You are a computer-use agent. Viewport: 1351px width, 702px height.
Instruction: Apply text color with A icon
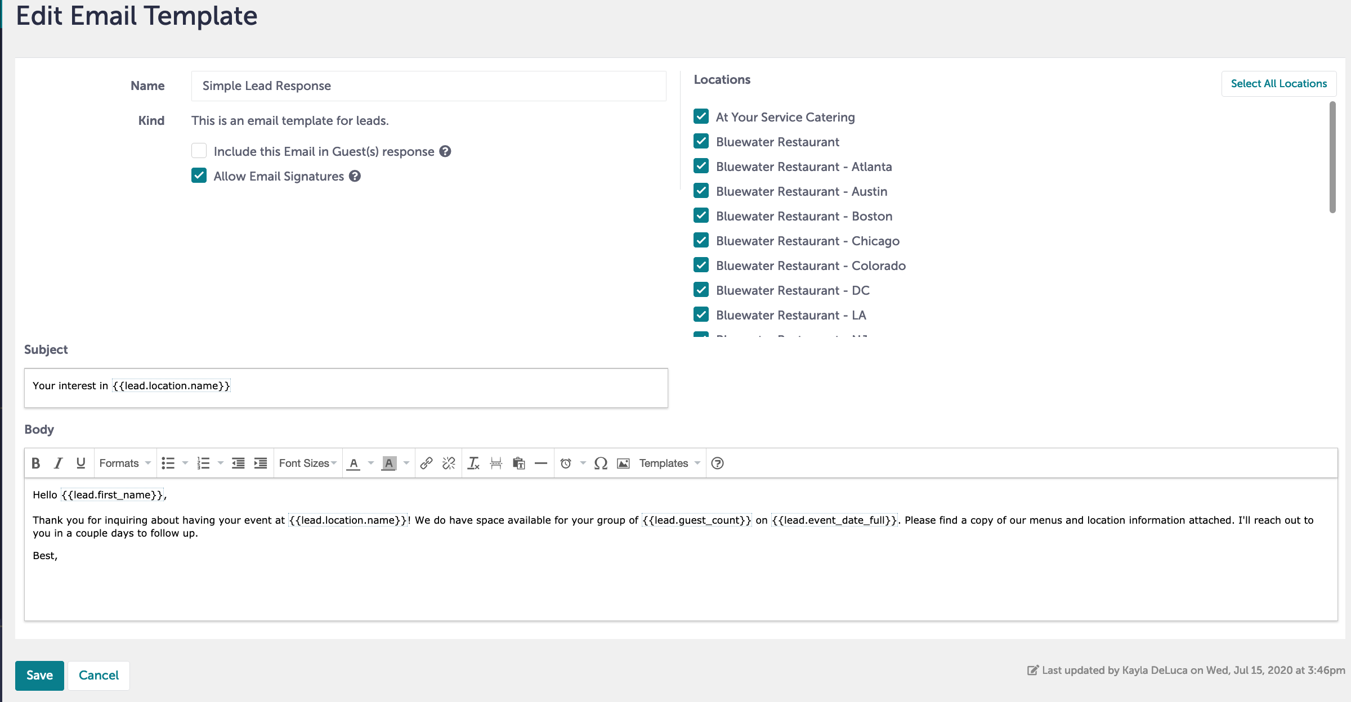pos(354,463)
